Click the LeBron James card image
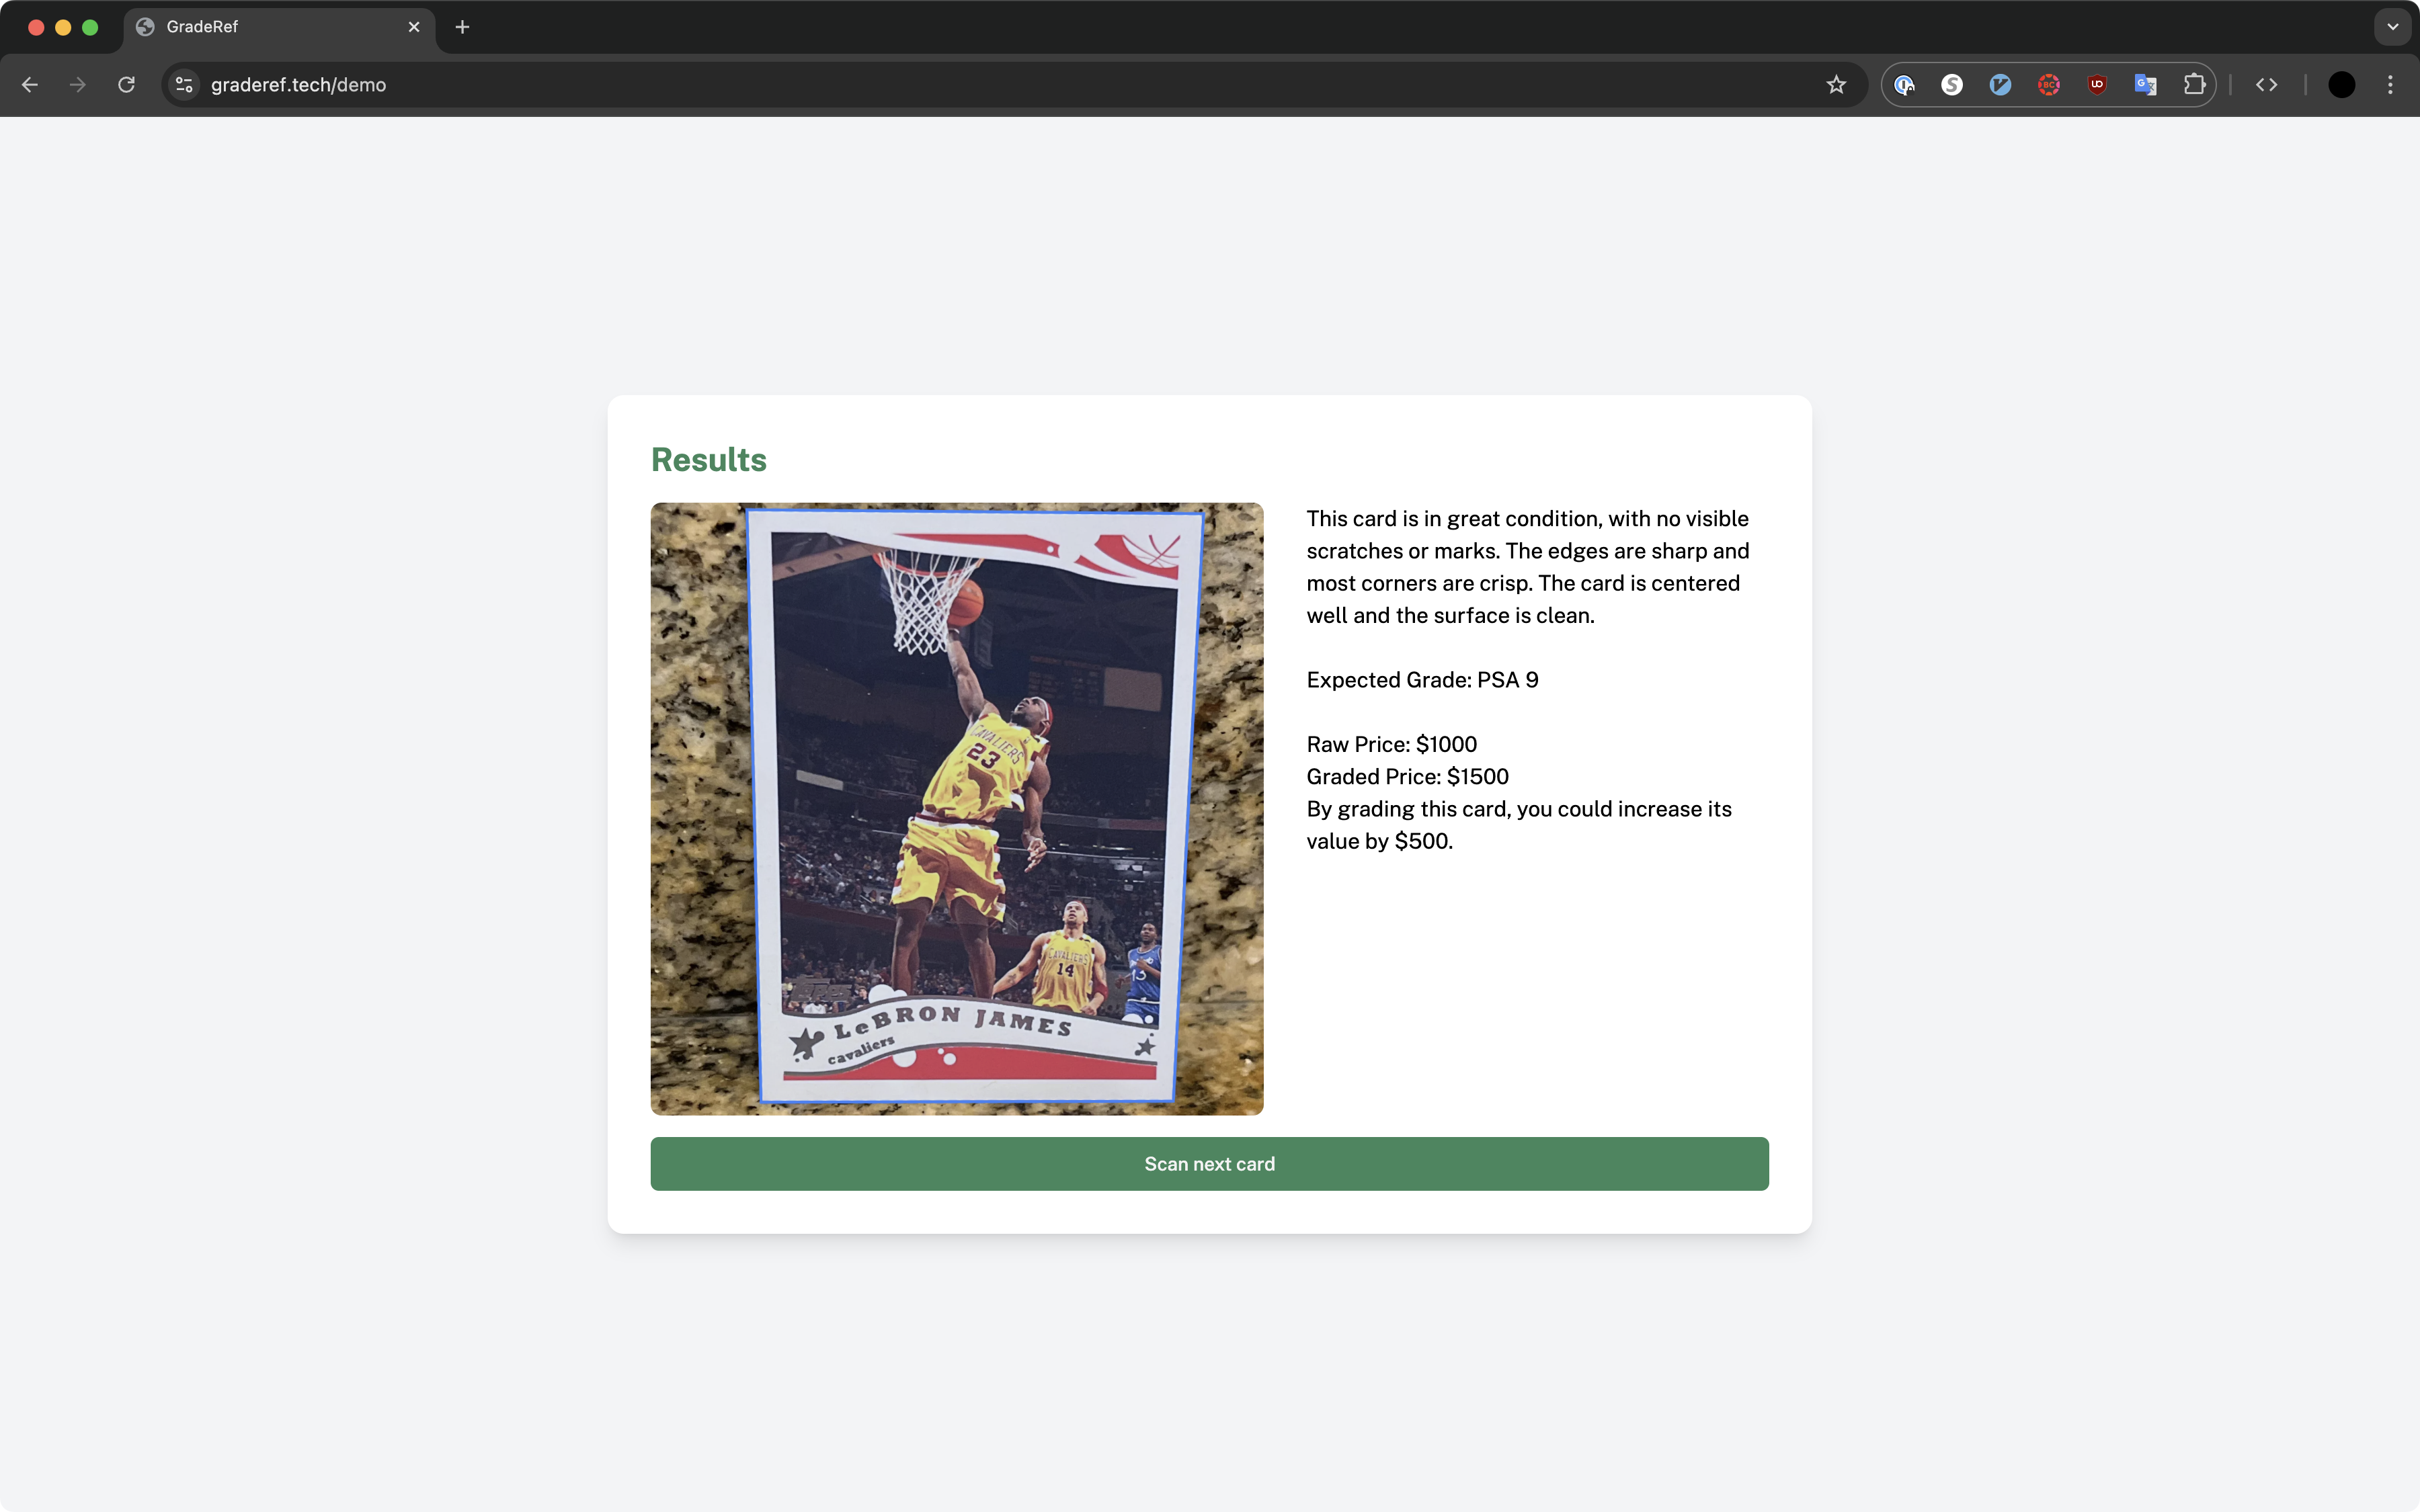The height and width of the screenshot is (1512, 2420). 956,808
